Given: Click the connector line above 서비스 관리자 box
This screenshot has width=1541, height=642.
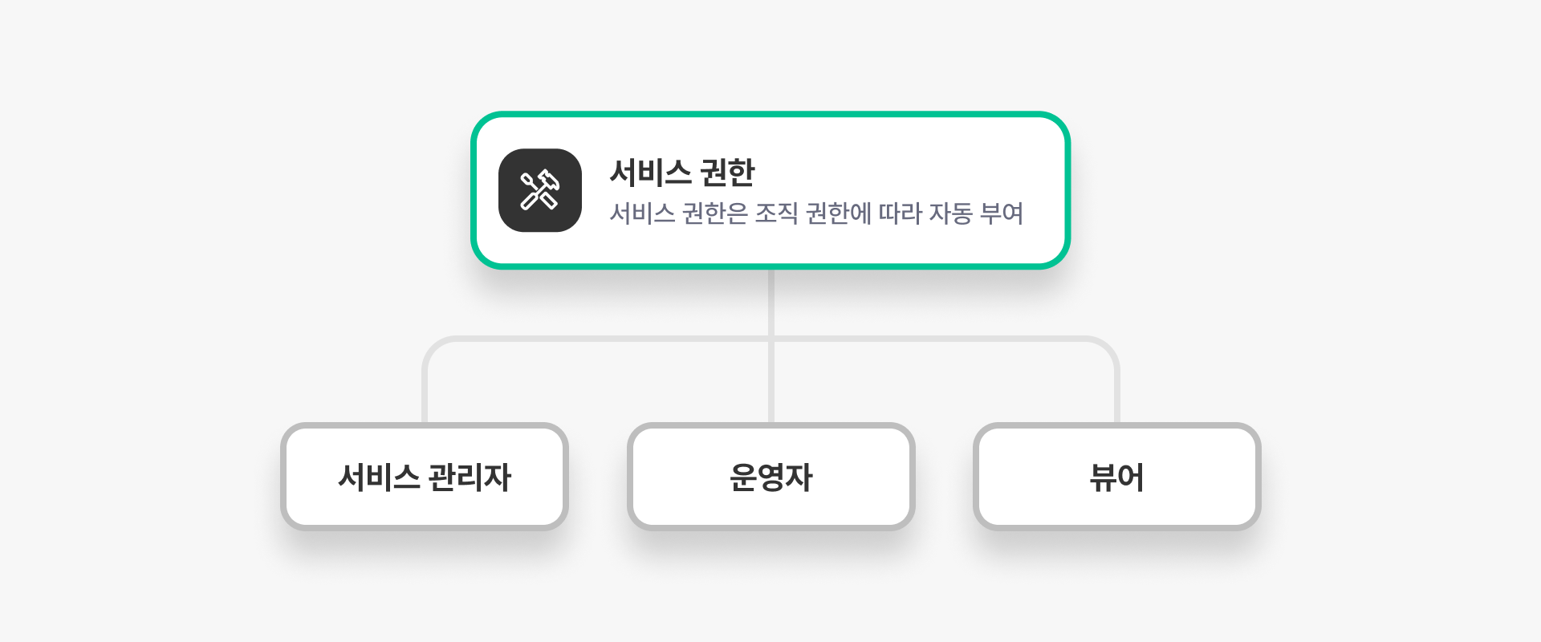Looking at the screenshot, I should click(425, 393).
